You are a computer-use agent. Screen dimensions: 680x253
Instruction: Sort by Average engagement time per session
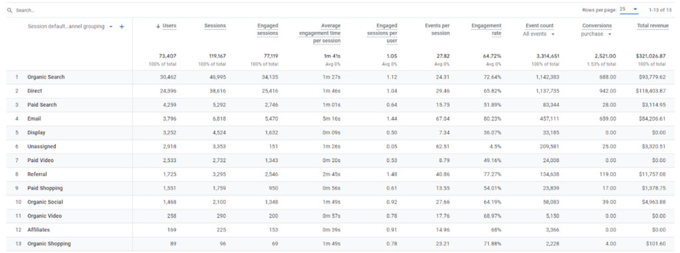[x=319, y=33]
